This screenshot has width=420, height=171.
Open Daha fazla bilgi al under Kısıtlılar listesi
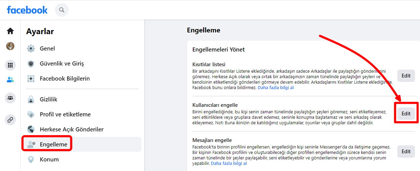(x=276, y=87)
